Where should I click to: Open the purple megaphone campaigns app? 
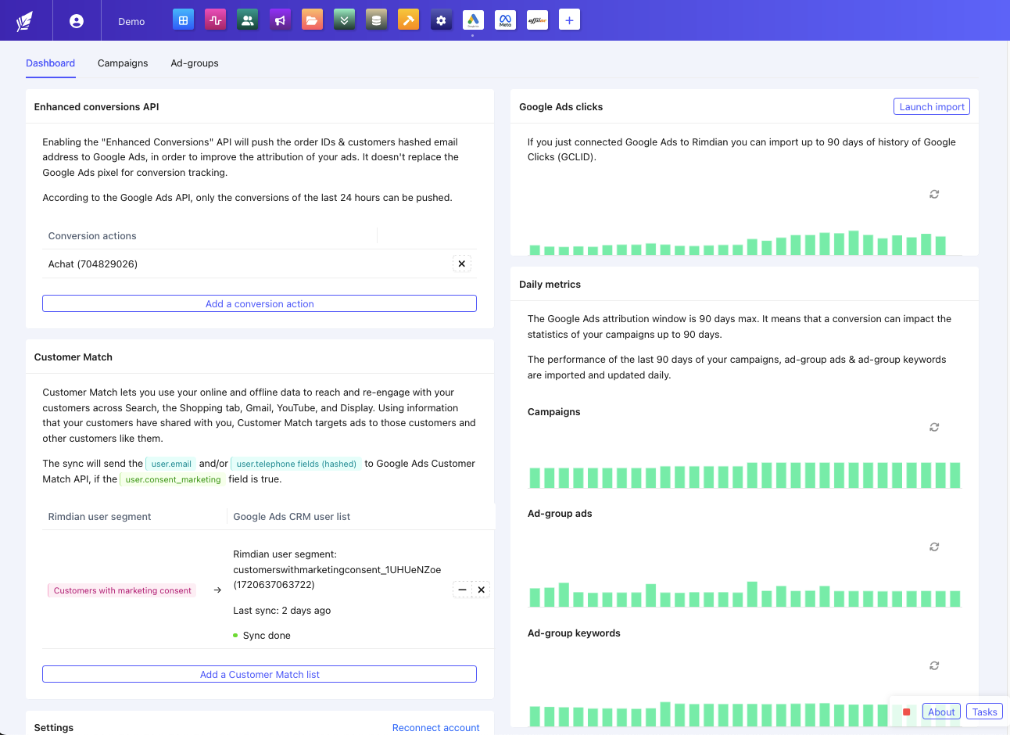[280, 20]
